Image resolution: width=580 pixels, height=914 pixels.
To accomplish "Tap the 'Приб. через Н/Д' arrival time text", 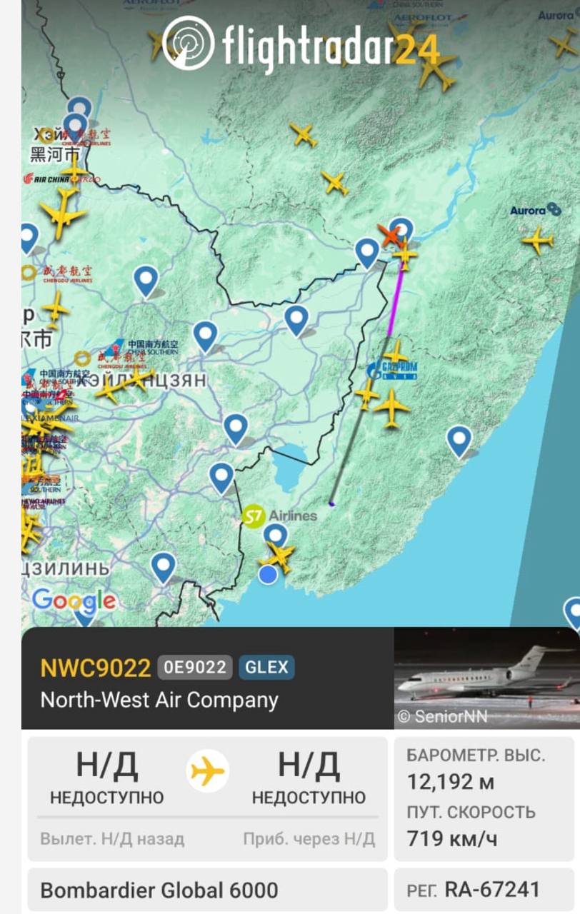I will [309, 839].
